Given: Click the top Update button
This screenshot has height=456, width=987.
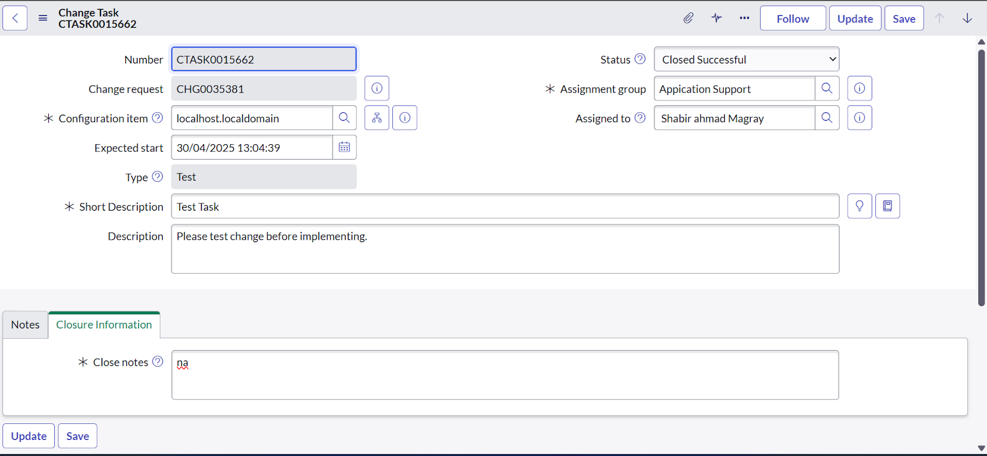Looking at the screenshot, I should [x=854, y=18].
